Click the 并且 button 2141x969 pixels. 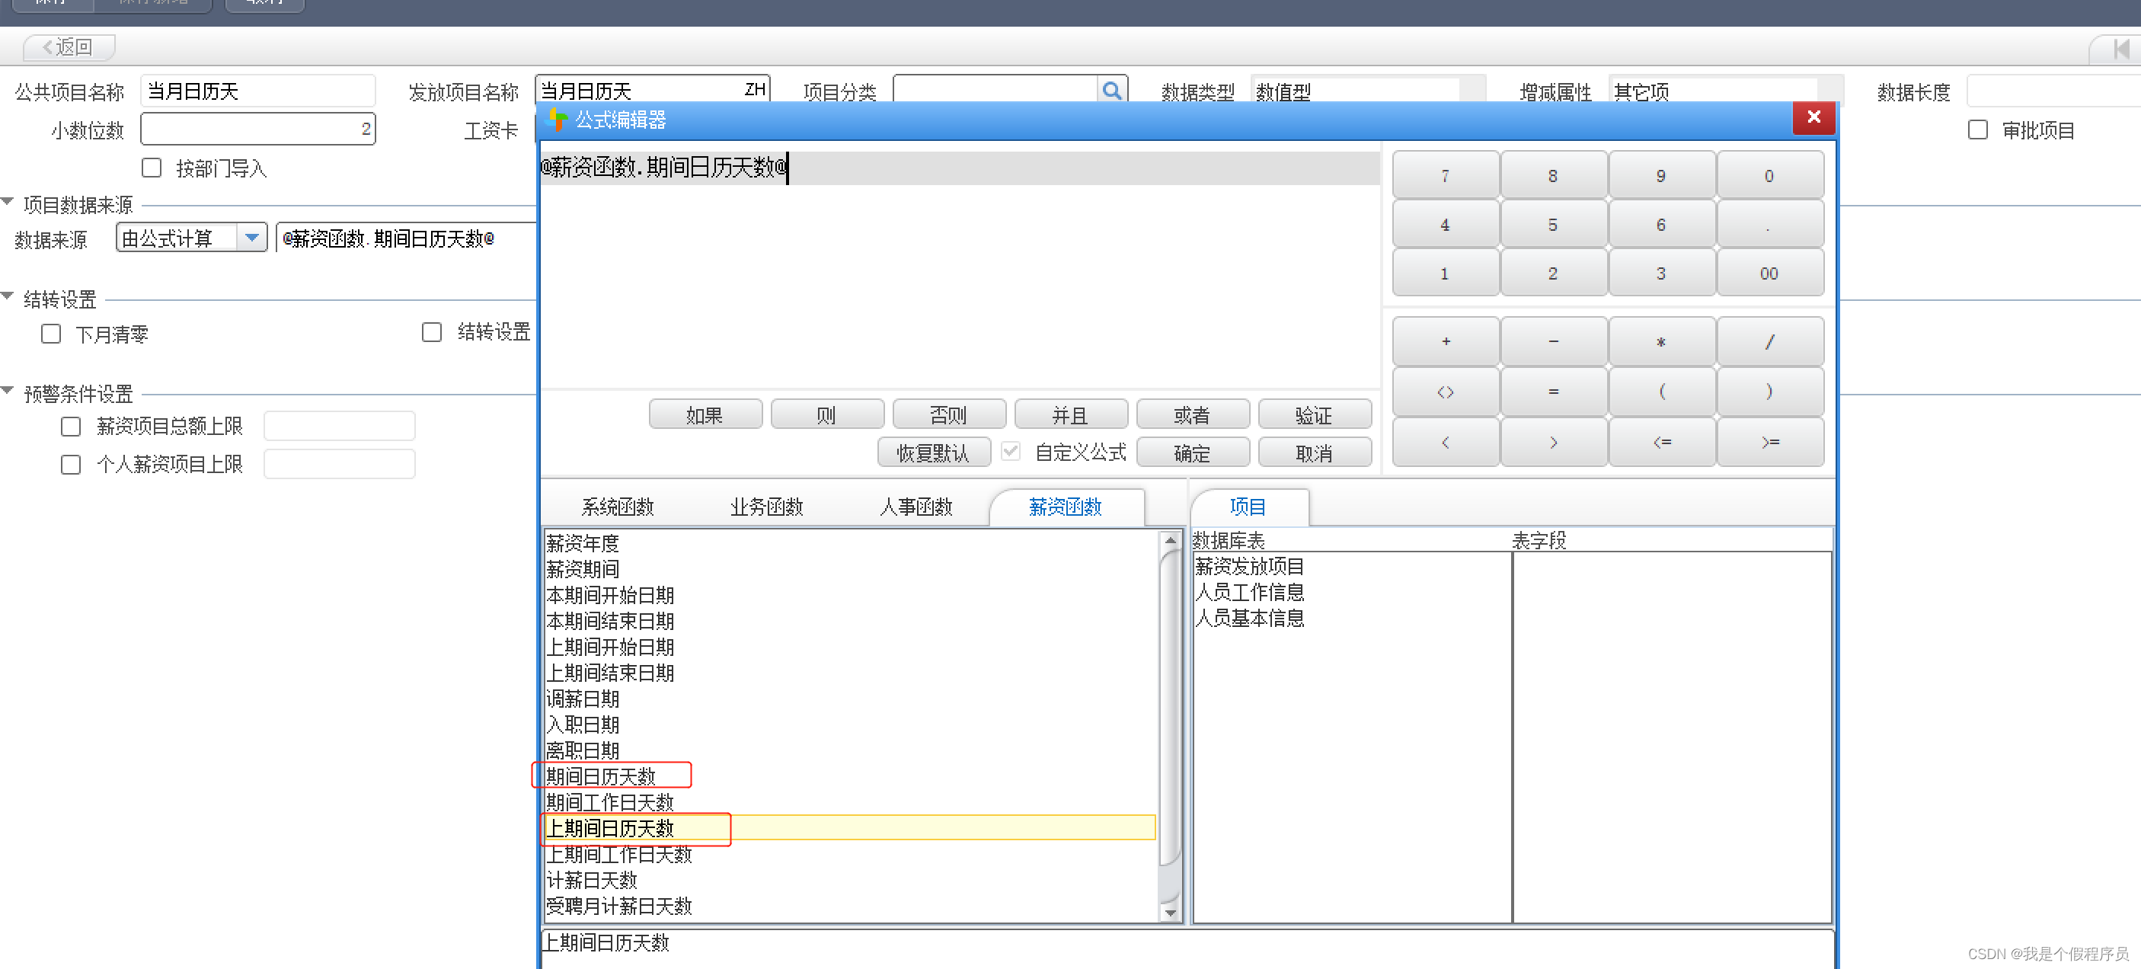click(1071, 414)
